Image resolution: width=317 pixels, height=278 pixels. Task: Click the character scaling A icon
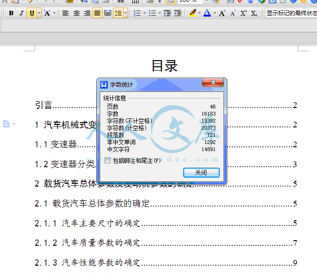click(x=47, y=13)
